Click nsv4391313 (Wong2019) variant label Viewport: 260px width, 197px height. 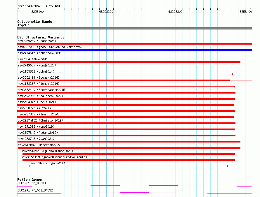pyautogui.click(x=36, y=126)
